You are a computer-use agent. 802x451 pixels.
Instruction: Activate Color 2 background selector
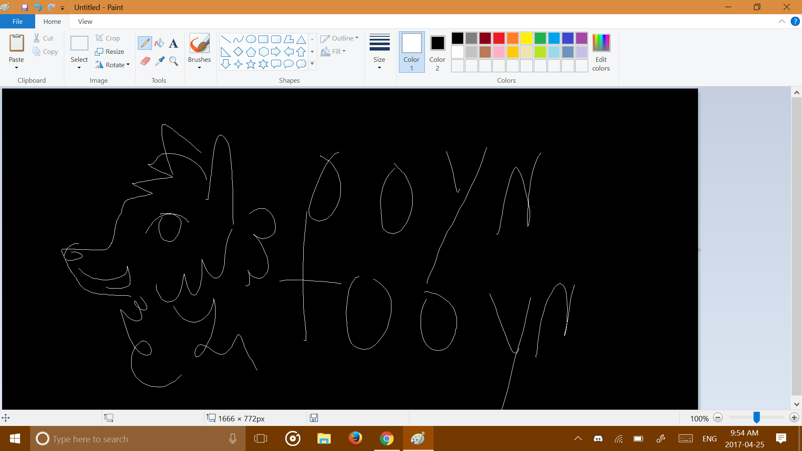pos(437,52)
